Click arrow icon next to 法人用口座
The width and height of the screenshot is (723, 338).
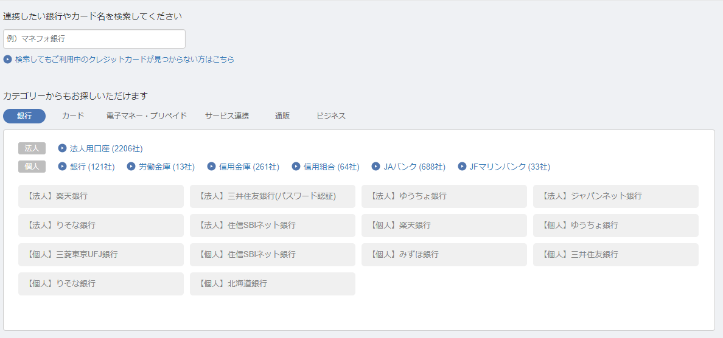pos(63,148)
